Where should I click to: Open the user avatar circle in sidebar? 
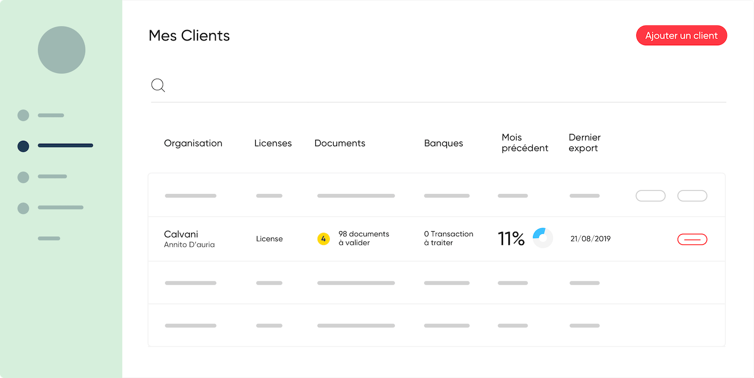coord(62,50)
